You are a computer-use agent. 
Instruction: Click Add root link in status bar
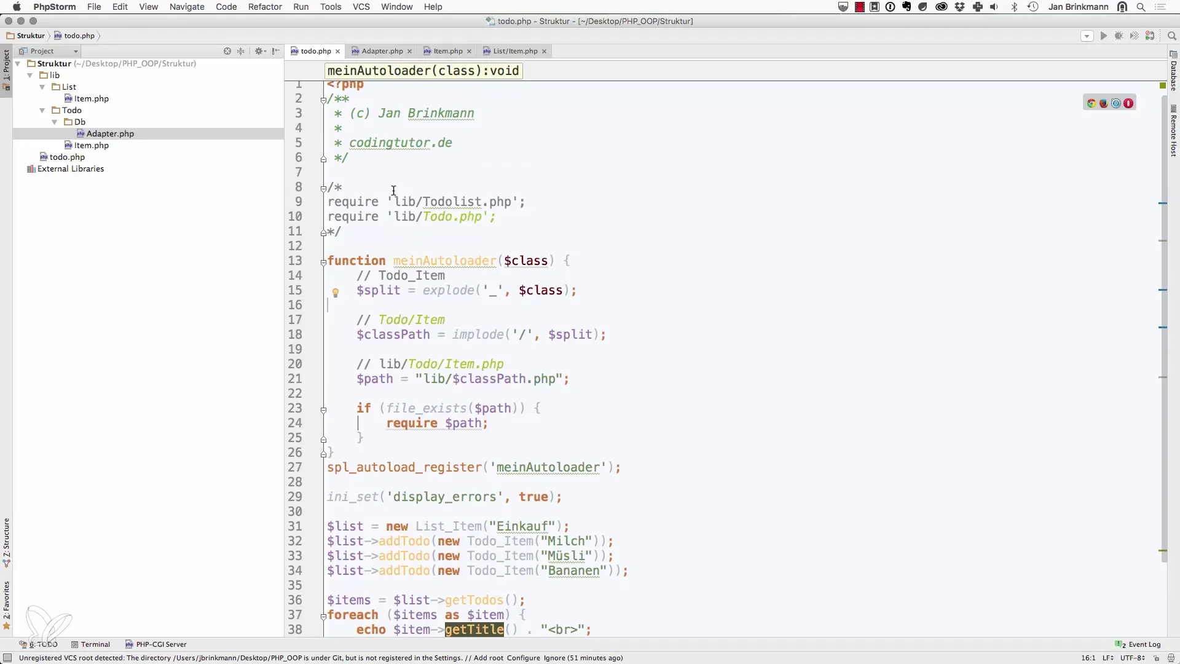coord(489,658)
